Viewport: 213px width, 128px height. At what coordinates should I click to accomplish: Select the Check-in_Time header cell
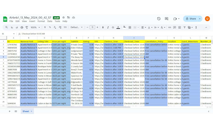113,41
